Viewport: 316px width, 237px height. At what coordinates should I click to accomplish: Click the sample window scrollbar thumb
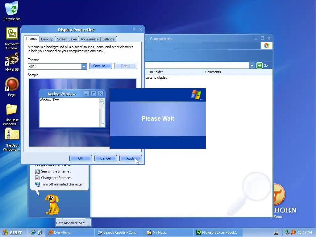(x=102, y=106)
